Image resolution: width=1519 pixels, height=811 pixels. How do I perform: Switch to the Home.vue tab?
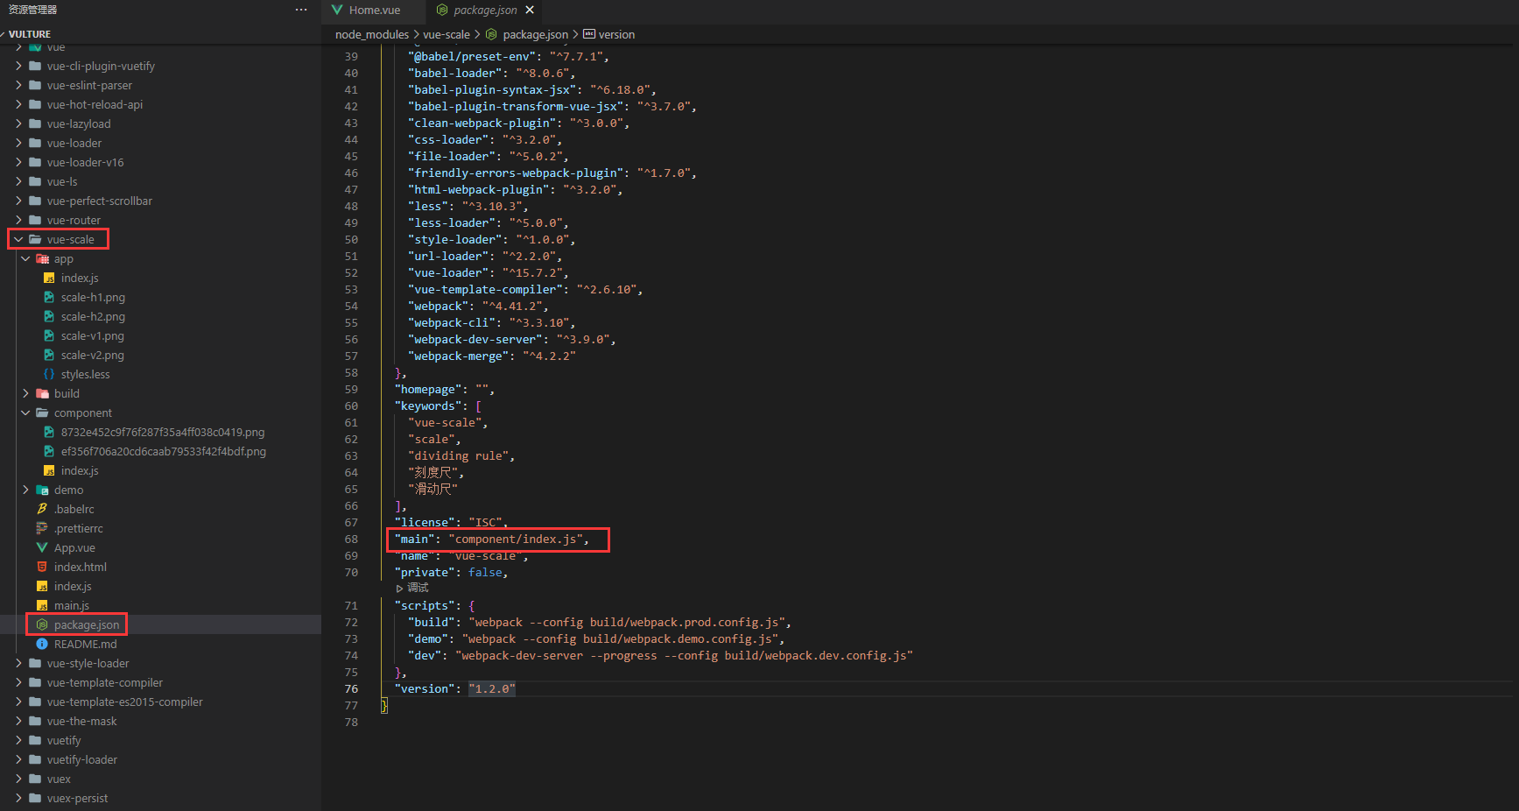click(x=374, y=11)
